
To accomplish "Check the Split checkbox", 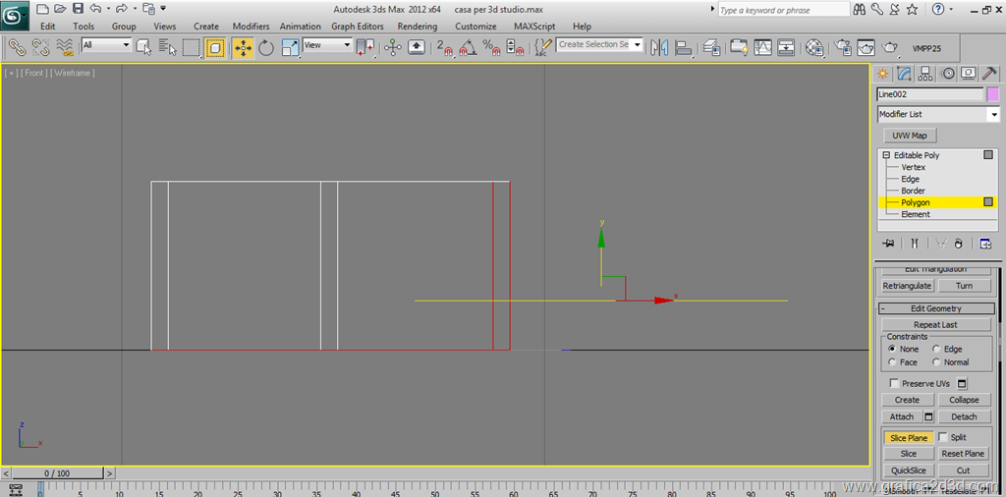I will coord(944,437).
